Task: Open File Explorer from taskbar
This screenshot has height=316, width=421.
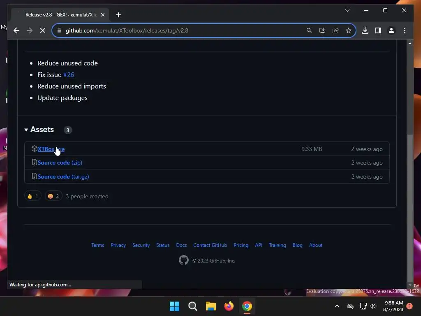Action: click(x=211, y=306)
